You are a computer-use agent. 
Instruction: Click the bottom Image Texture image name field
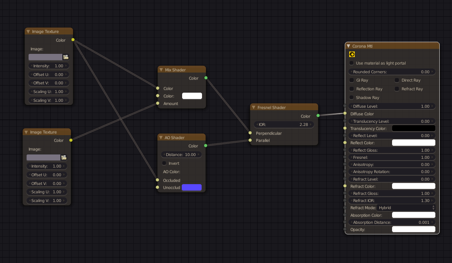(x=43, y=157)
